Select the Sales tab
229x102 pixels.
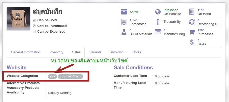click(76, 52)
